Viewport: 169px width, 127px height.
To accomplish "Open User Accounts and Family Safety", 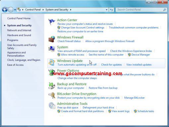I will tap(22, 47).
